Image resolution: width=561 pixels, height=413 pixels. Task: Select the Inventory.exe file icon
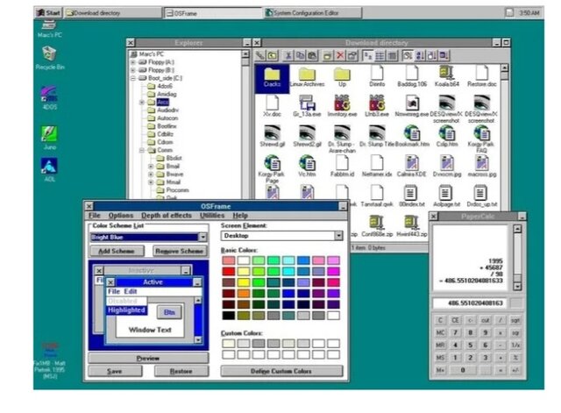tap(342, 106)
